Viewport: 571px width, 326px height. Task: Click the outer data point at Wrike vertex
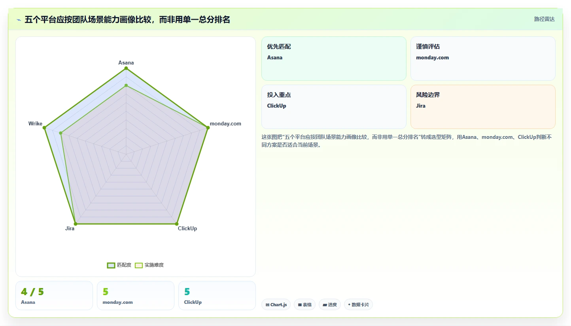[x=45, y=128]
